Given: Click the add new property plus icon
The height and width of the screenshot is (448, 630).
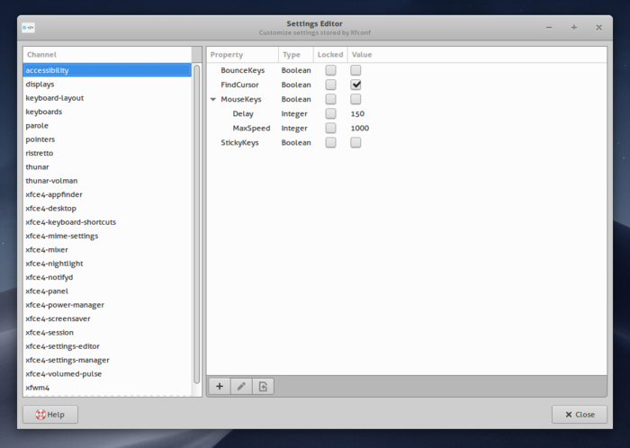Looking at the screenshot, I should pos(220,386).
